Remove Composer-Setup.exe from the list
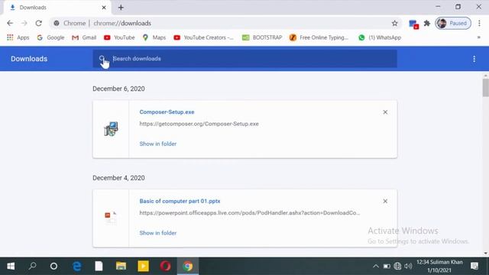 pyautogui.click(x=385, y=112)
